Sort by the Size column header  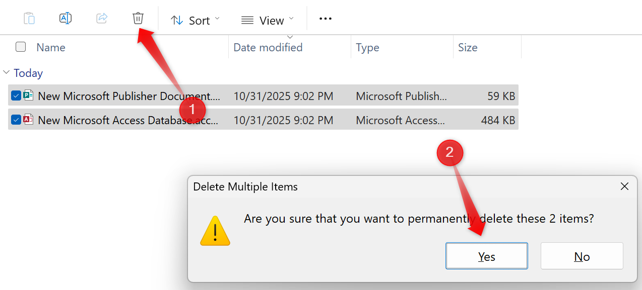coord(467,48)
